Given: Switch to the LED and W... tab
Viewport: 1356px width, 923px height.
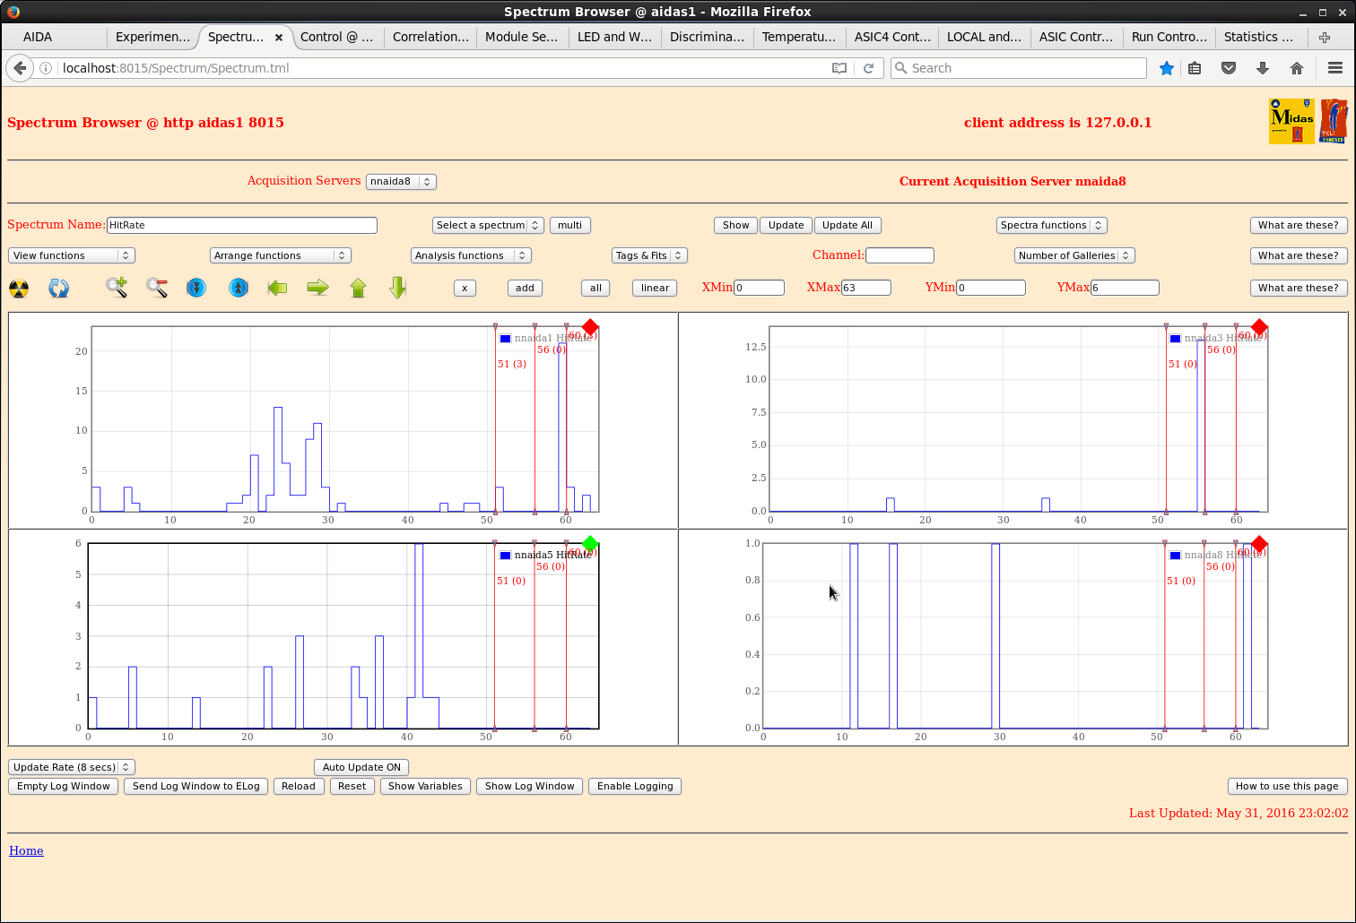Looking at the screenshot, I should [x=614, y=37].
